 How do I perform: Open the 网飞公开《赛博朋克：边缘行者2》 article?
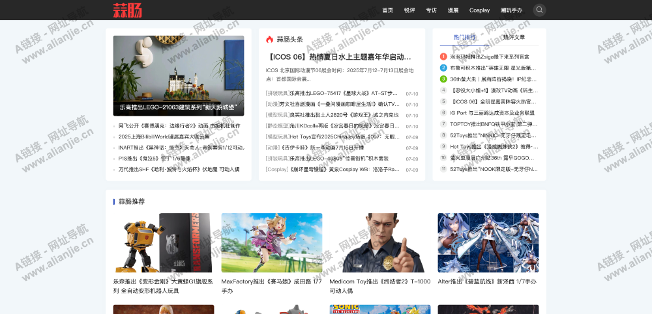(x=179, y=125)
